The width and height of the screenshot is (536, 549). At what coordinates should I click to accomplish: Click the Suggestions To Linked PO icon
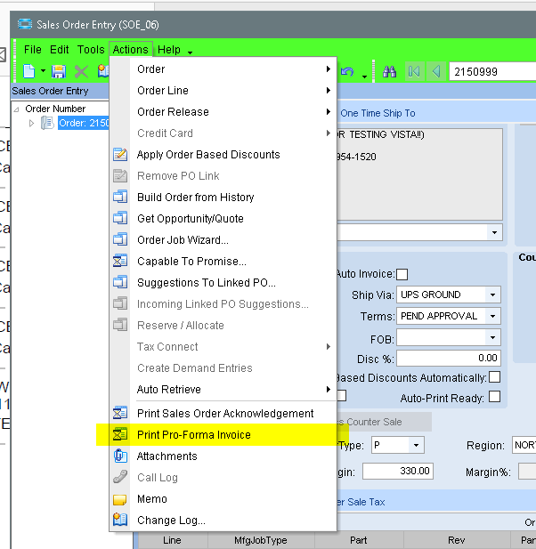point(120,282)
